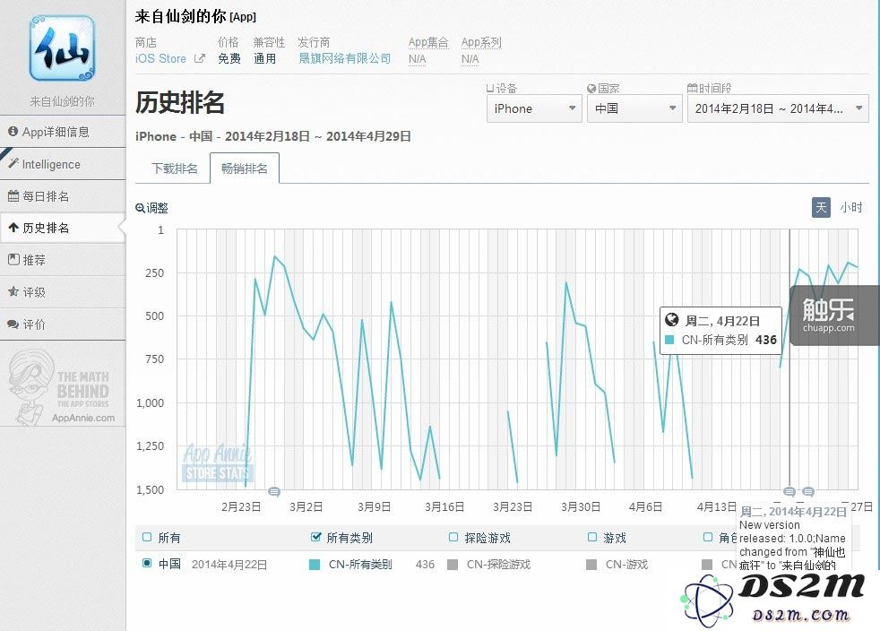Toggle the partially hidden 角色 checkbox
880x631 pixels.
click(708, 537)
